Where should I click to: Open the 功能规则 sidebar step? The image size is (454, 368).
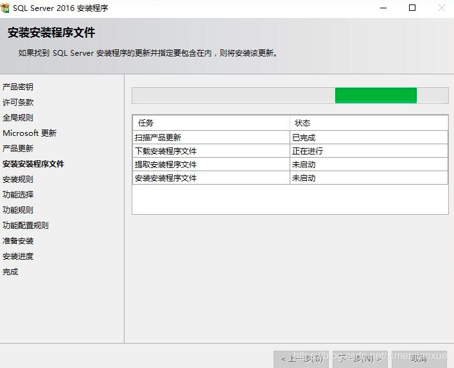pos(18,210)
